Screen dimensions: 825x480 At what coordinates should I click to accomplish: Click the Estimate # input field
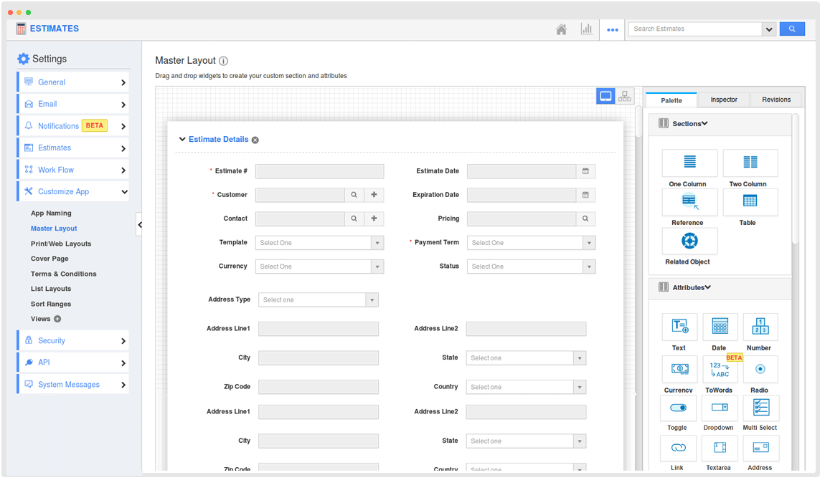319,171
